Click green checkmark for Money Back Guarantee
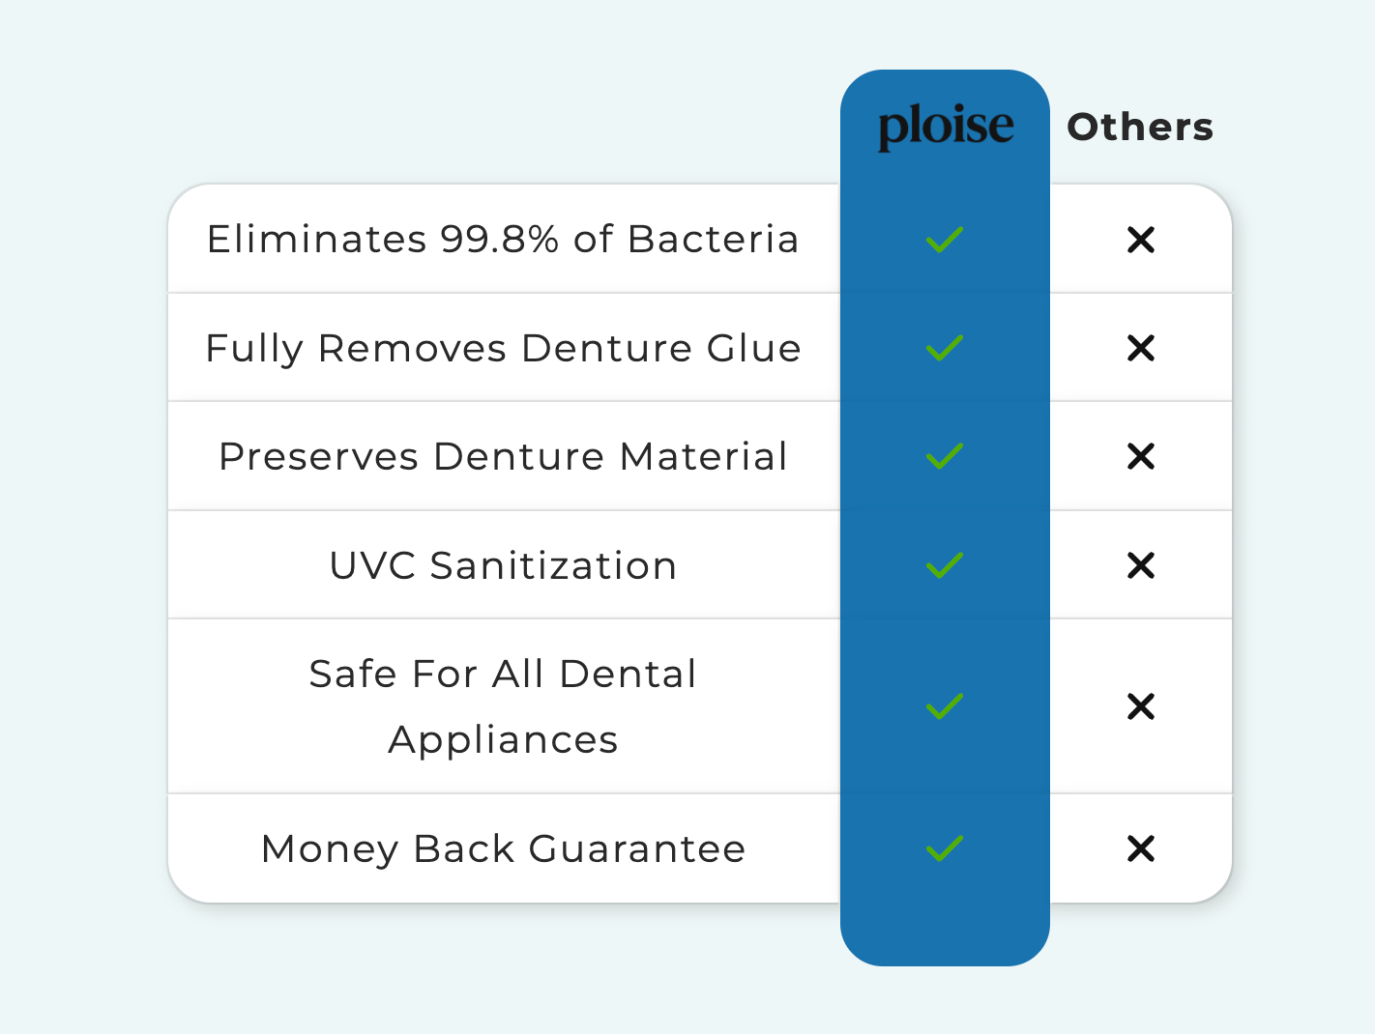 point(945,848)
